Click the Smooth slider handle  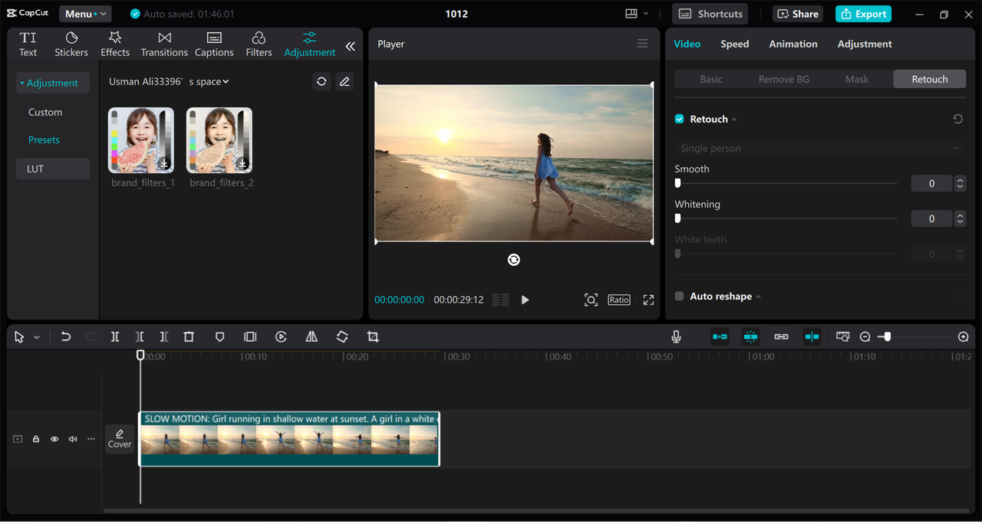click(x=677, y=183)
